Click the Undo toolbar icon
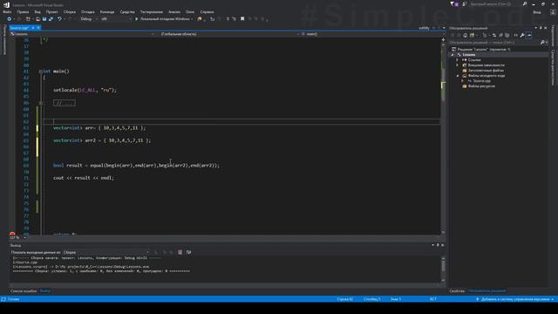Screen dimensions: 558x314 [59, 19]
